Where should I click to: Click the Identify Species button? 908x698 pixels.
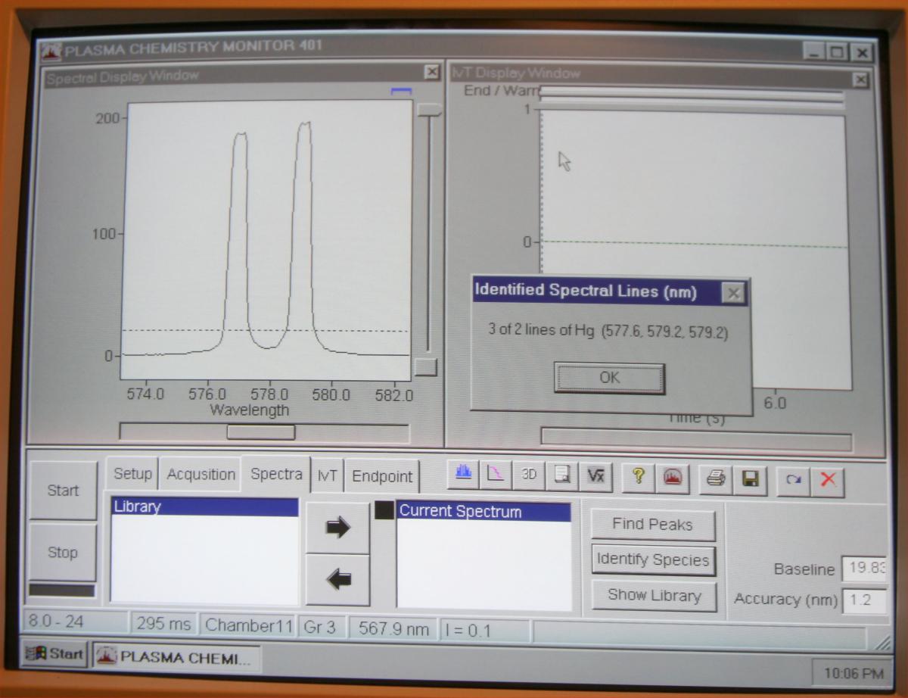point(653,560)
